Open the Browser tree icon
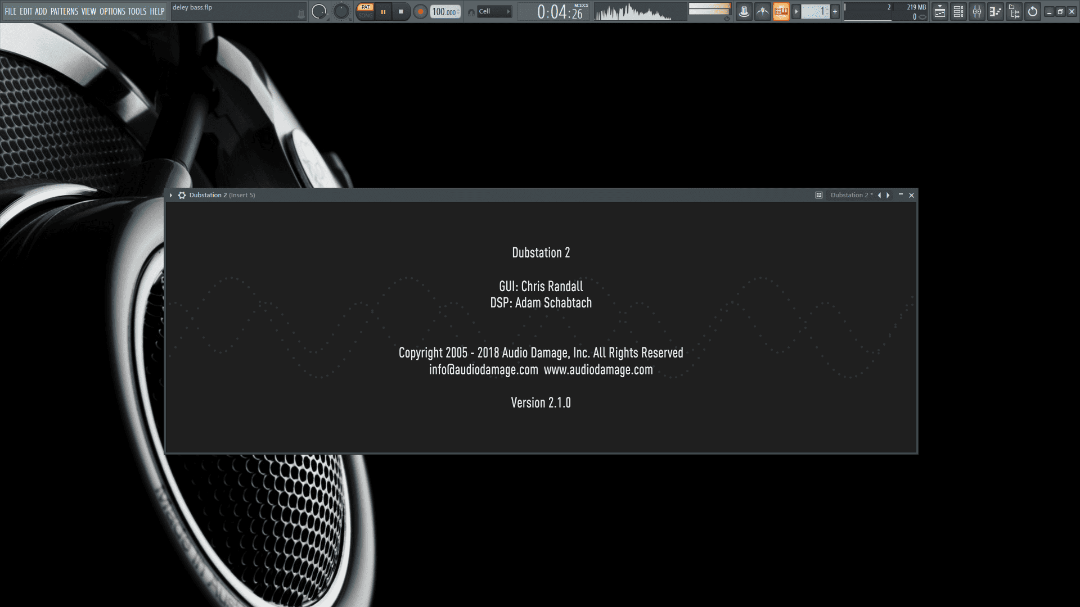Screen dimensions: 1080x607 [1014, 11]
